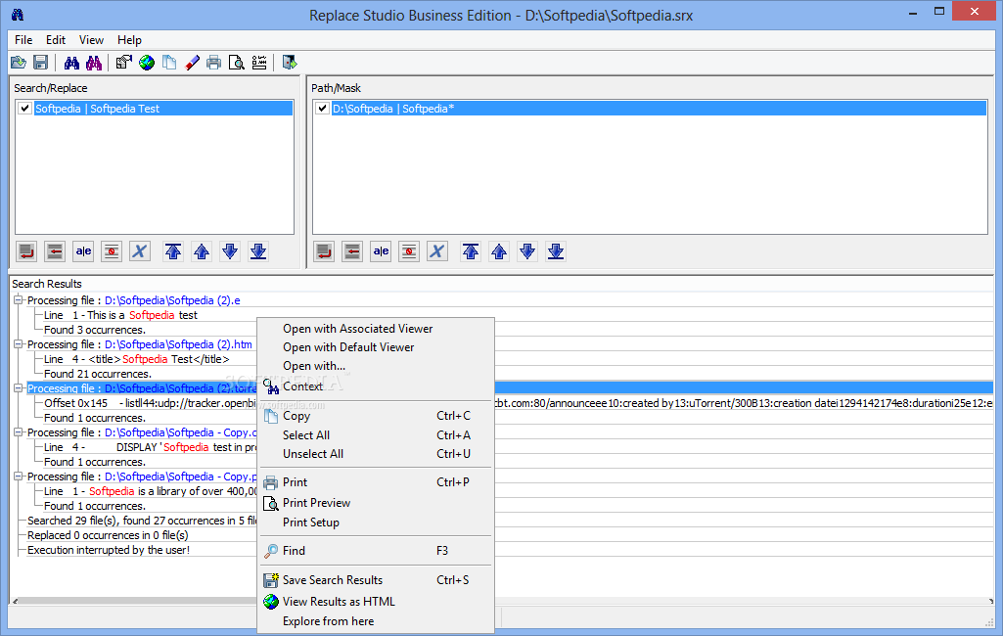The image size is (1003, 636).
Task: Select 'Context' in the context menu
Action: [376, 386]
